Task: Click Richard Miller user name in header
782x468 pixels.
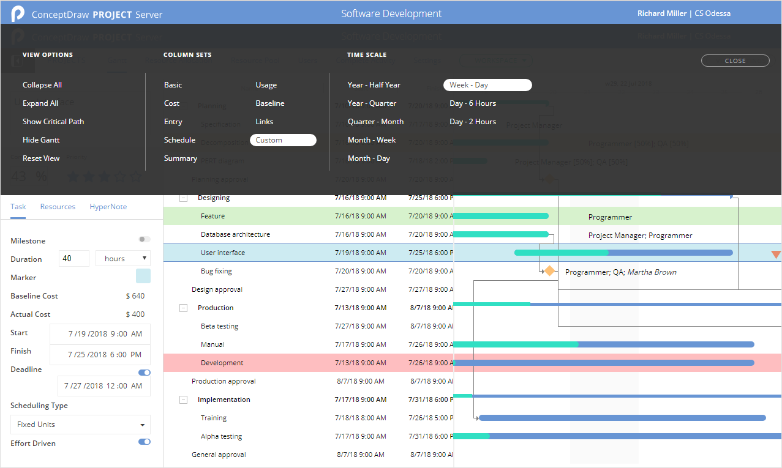Action: [x=662, y=13]
